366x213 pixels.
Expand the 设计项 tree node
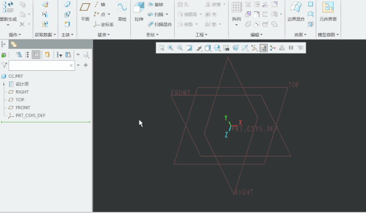(x=4, y=84)
